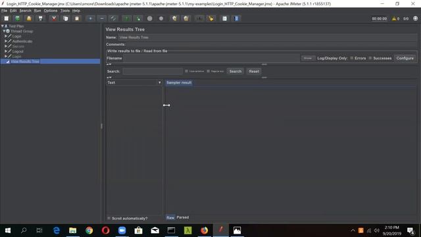This screenshot has height=237, width=421.
Task: Open the Edit menu
Action: [13, 11]
